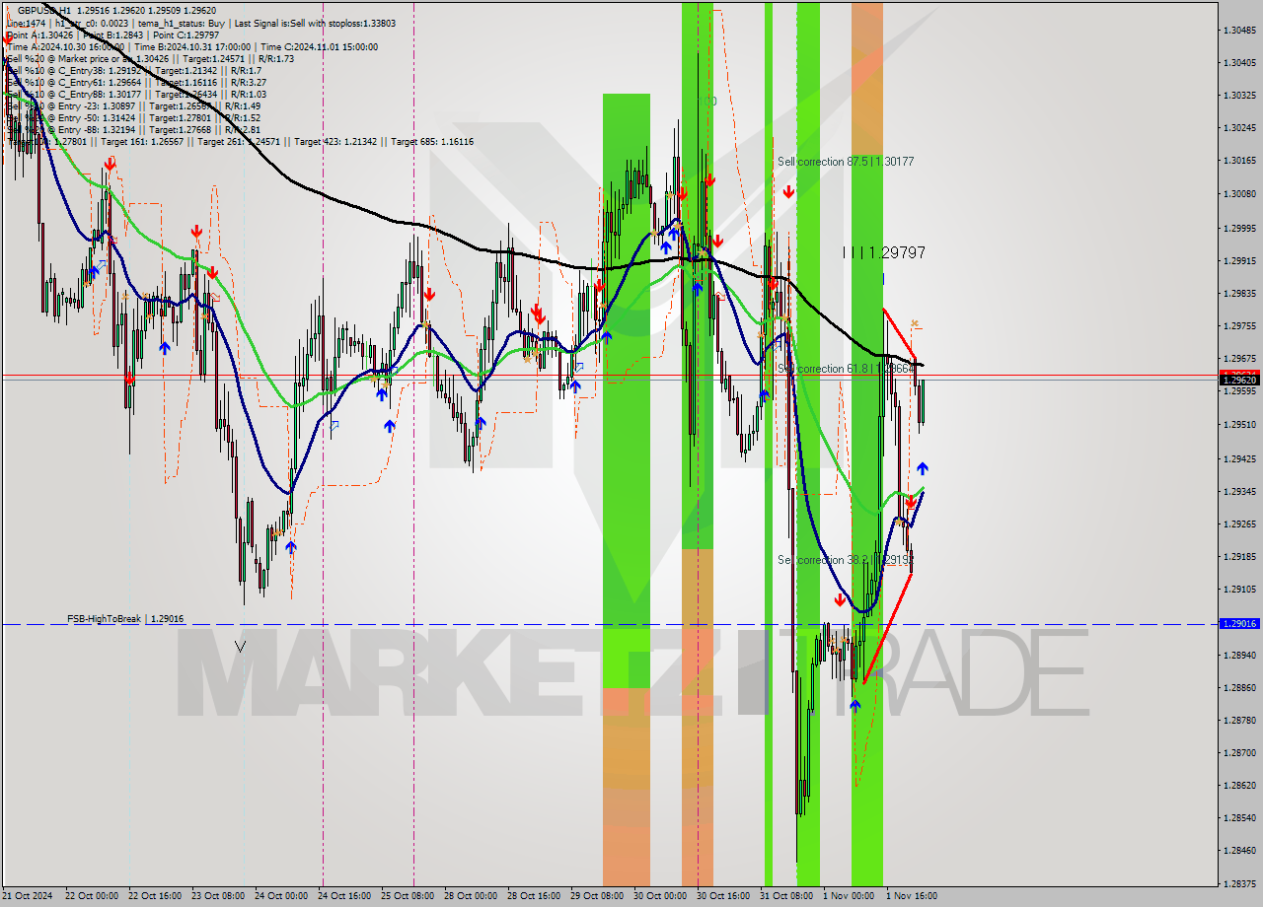1263x907 pixels.
Task: Select the '| | | 1.29797' price label
Action: click(x=884, y=252)
